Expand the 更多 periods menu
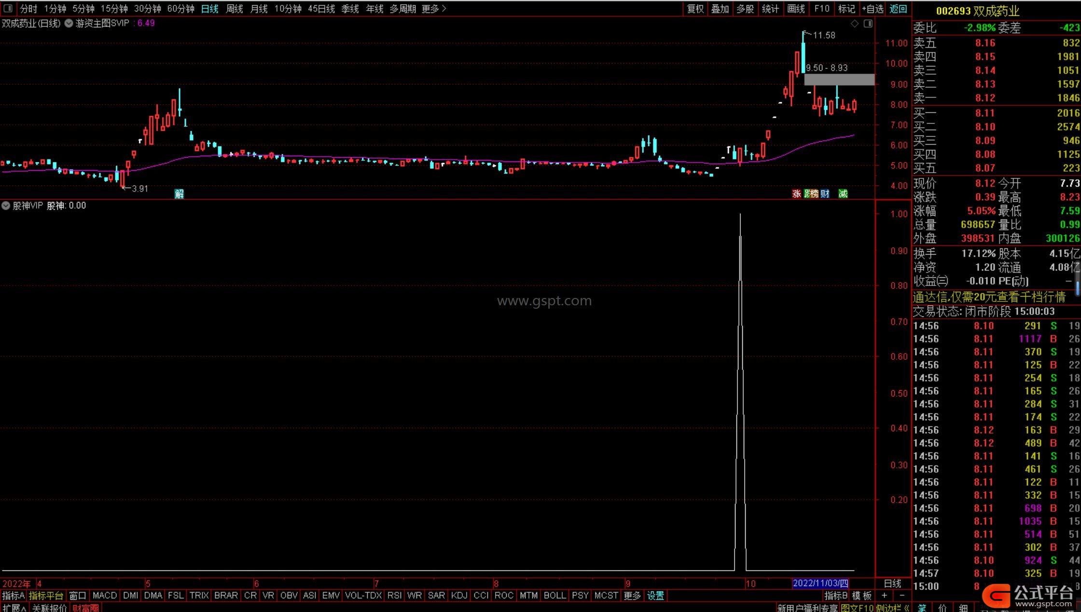The image size is (1081, 612). [434, 9]
